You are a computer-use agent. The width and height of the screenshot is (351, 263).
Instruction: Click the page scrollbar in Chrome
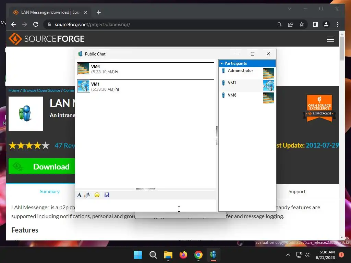[x=342, y=48]
